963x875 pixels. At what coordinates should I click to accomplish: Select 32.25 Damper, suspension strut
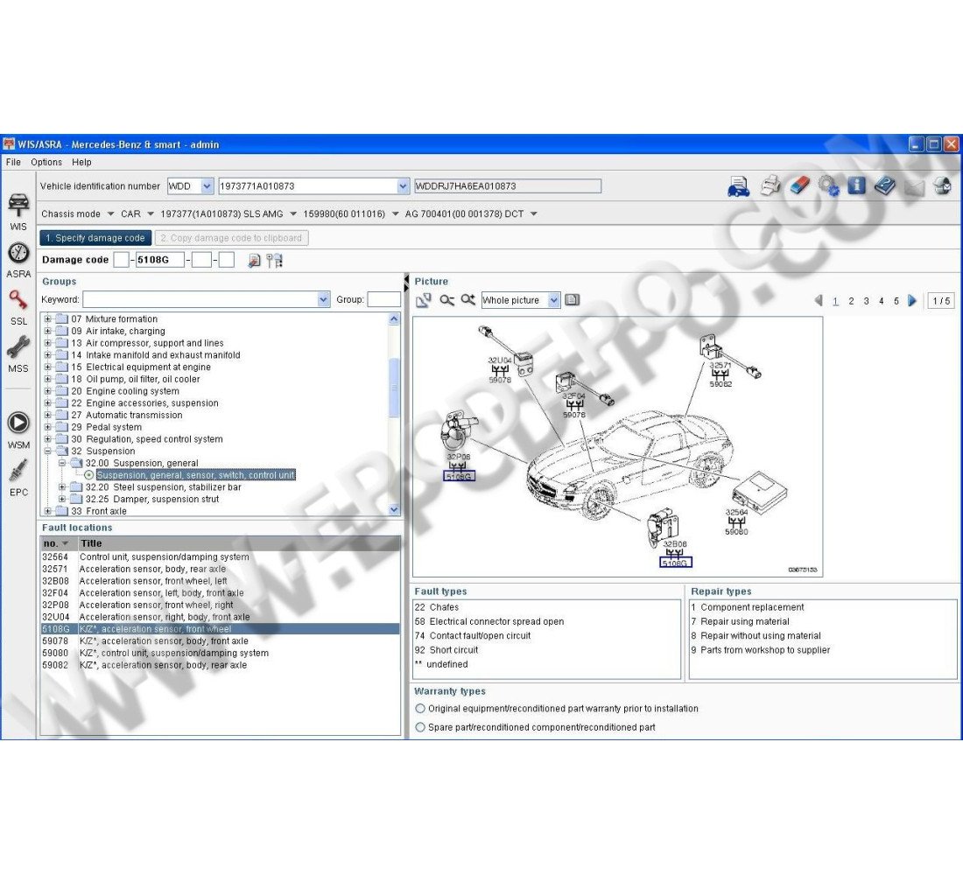pyautogui.click(x=151, y=500)
